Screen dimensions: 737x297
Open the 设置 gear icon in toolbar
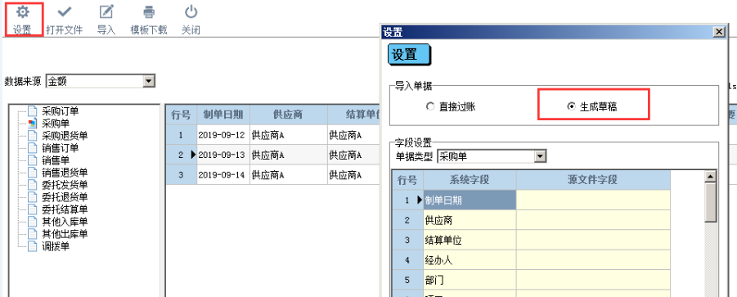point(22,11)
